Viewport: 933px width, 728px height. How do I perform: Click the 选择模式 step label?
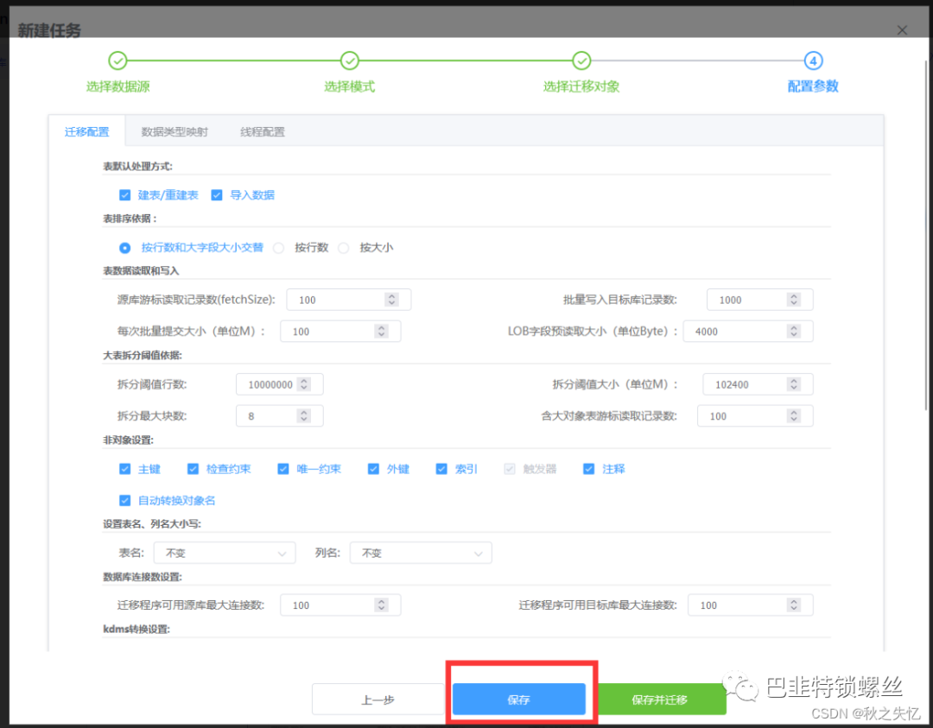pos(349,86)
